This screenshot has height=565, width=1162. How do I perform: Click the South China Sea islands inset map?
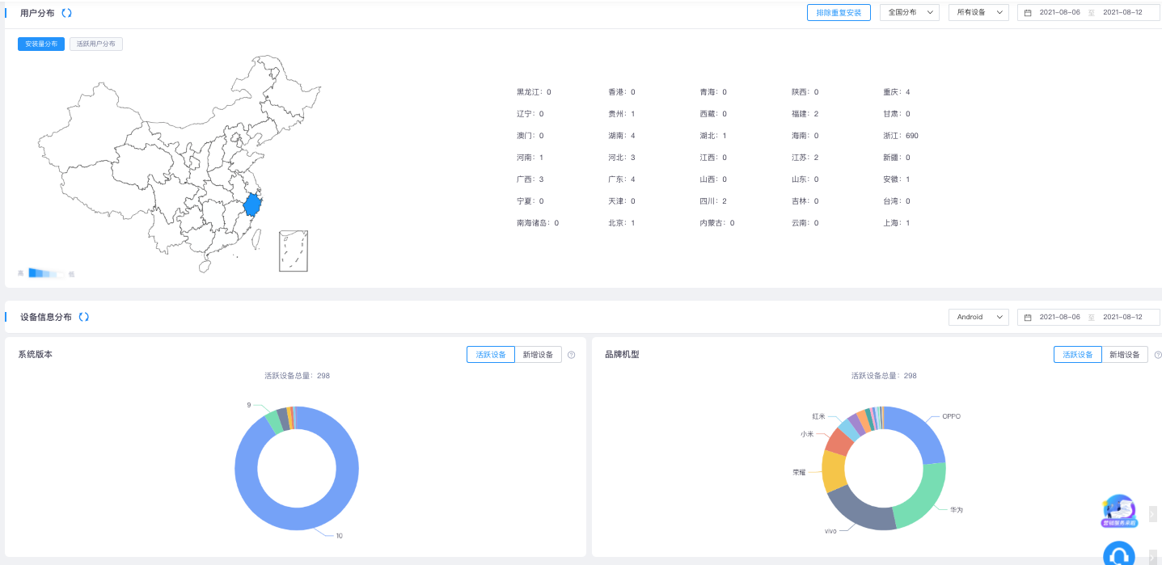(293, 251)
